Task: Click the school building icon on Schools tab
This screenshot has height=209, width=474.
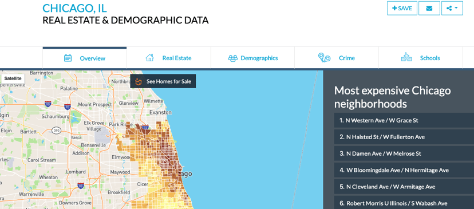Action: [406, 57]
